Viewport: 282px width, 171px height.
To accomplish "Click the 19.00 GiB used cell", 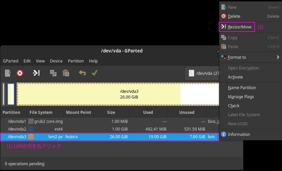I will [x=157, y=137].
